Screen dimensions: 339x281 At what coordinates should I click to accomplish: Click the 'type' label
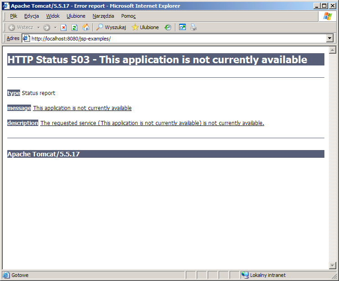tap(14, 93)
